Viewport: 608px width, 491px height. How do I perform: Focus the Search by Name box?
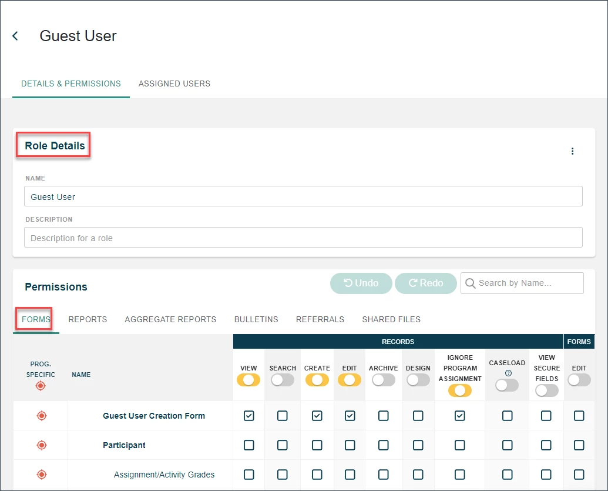click(x=522, y=283)
